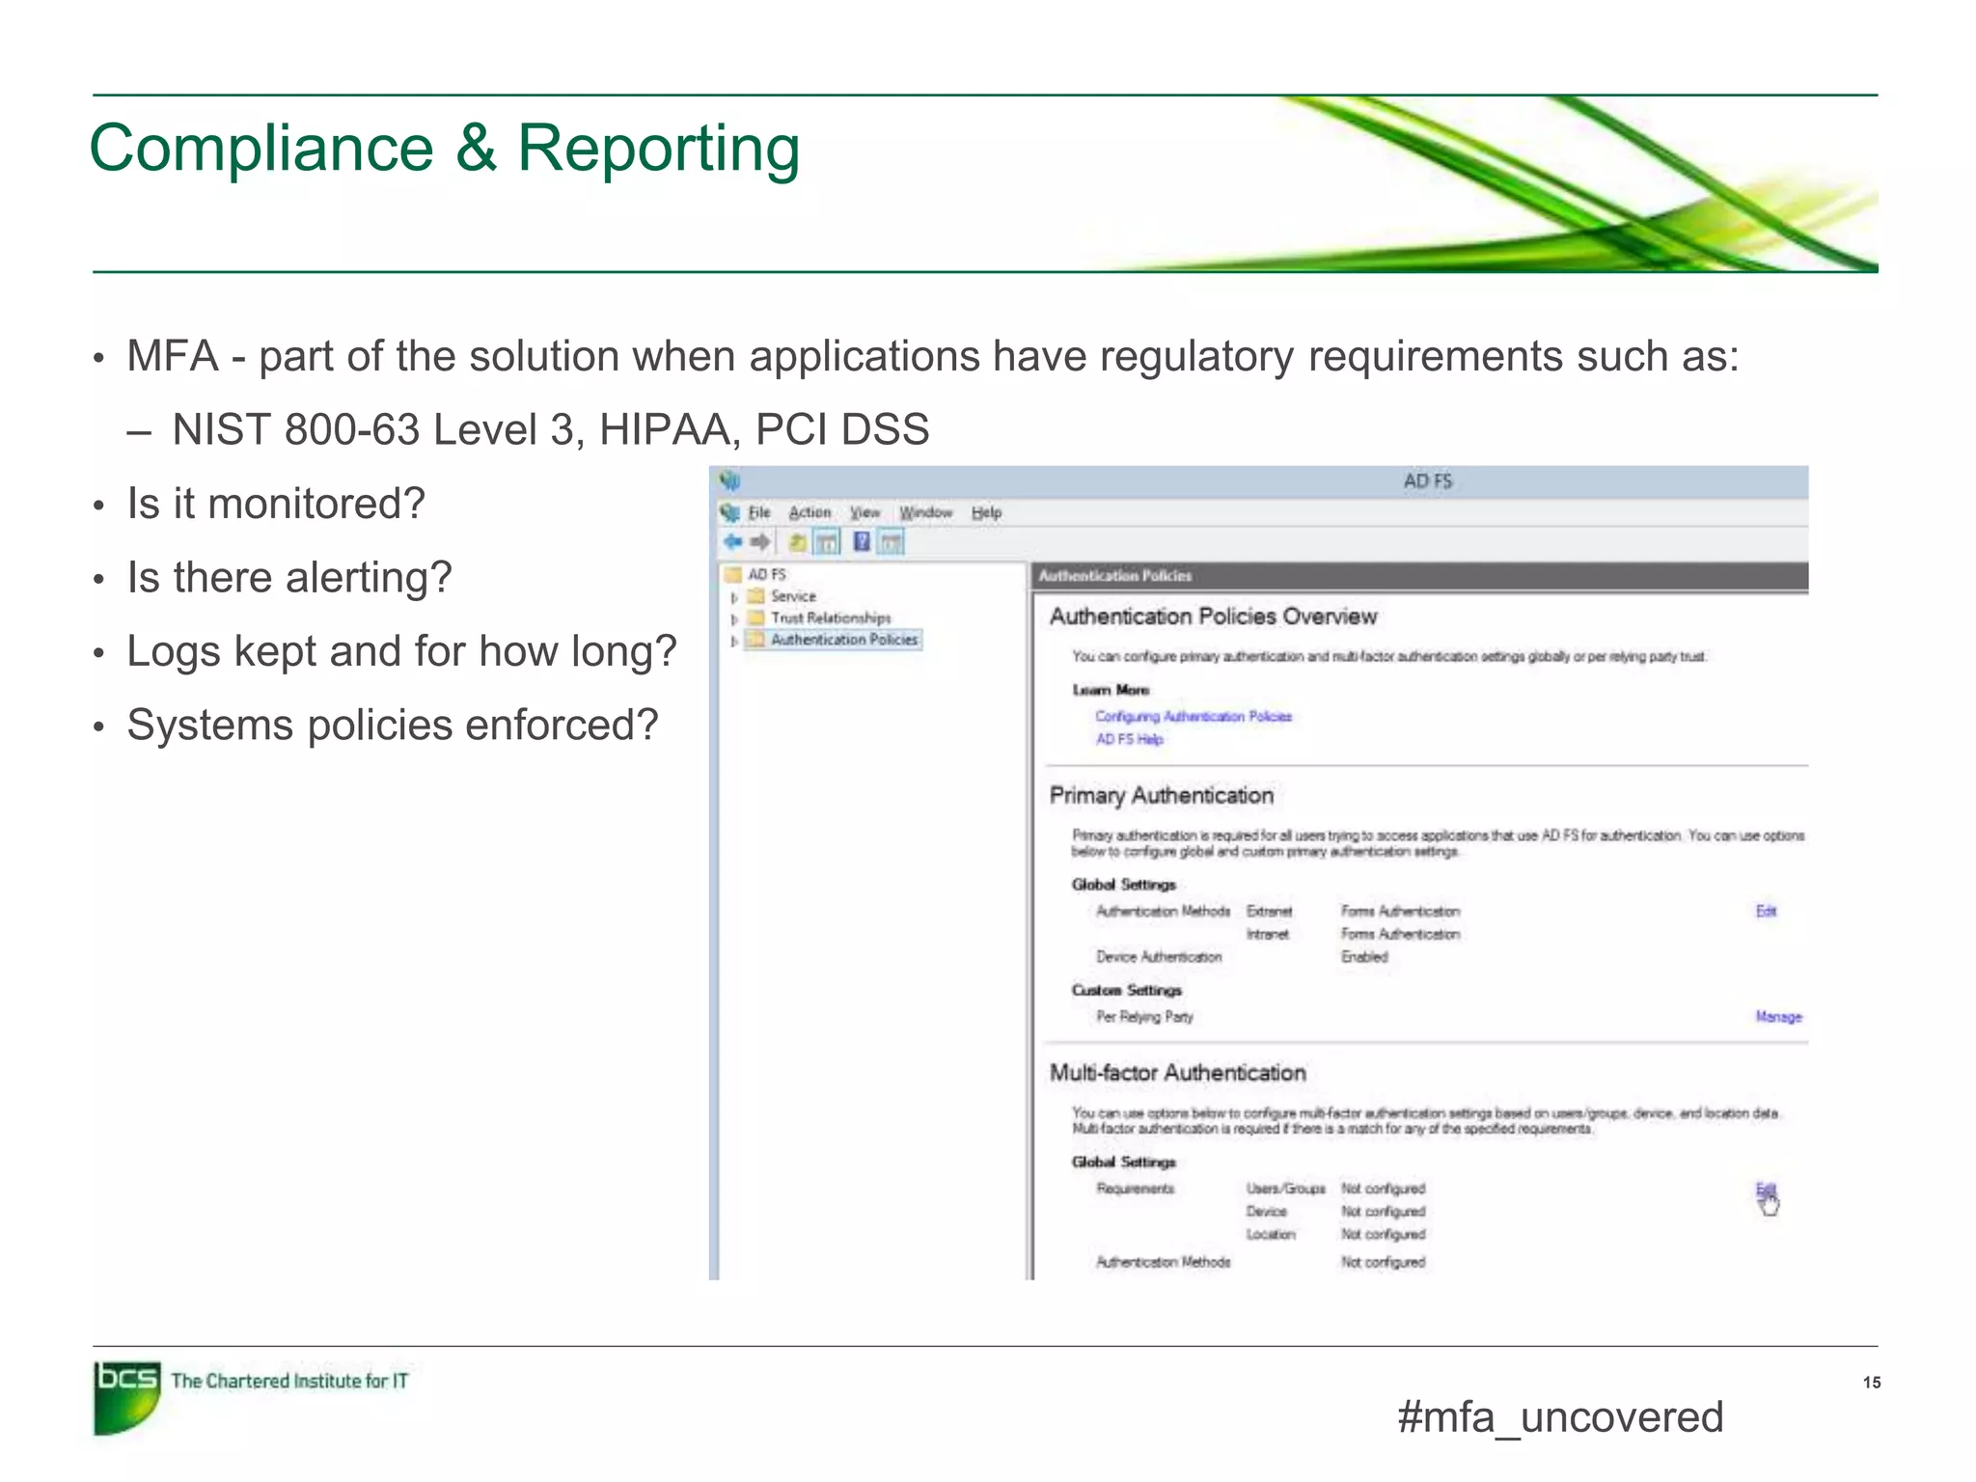Click Manage for Per Relying Party settings

point(1778,1017)
